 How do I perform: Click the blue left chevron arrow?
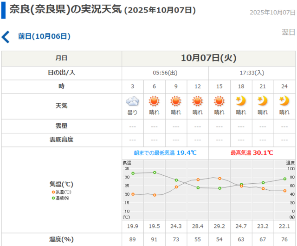[x=6, y=37]
